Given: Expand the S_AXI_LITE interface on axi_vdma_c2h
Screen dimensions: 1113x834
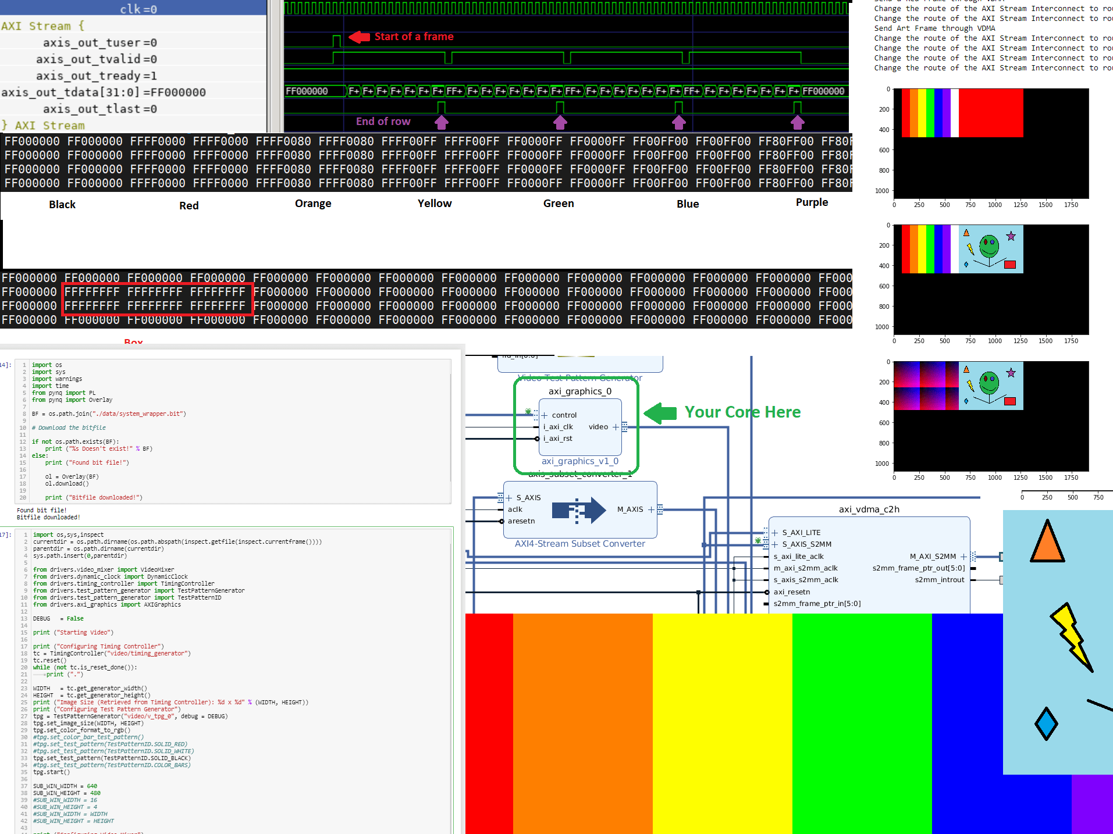Looking at the screenshot, I should tap(774, 533).
